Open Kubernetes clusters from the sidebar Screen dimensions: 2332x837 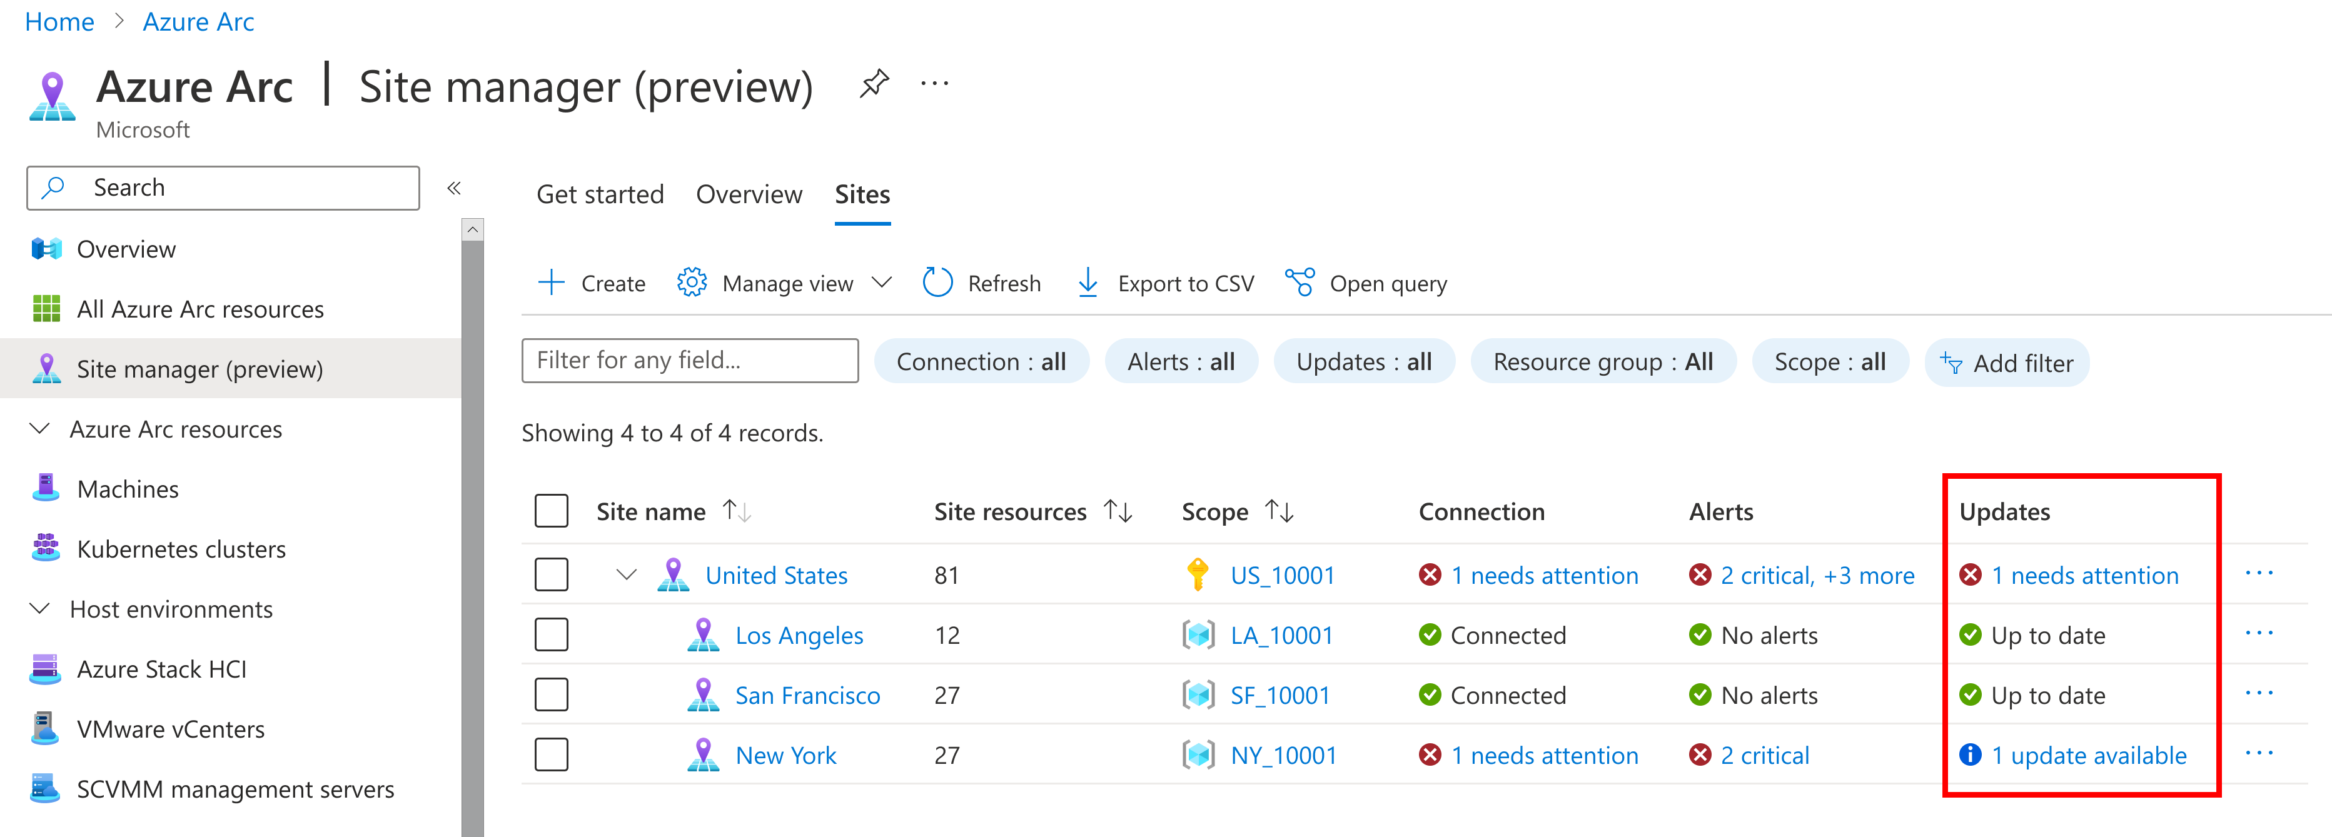[x=181, y=549]
